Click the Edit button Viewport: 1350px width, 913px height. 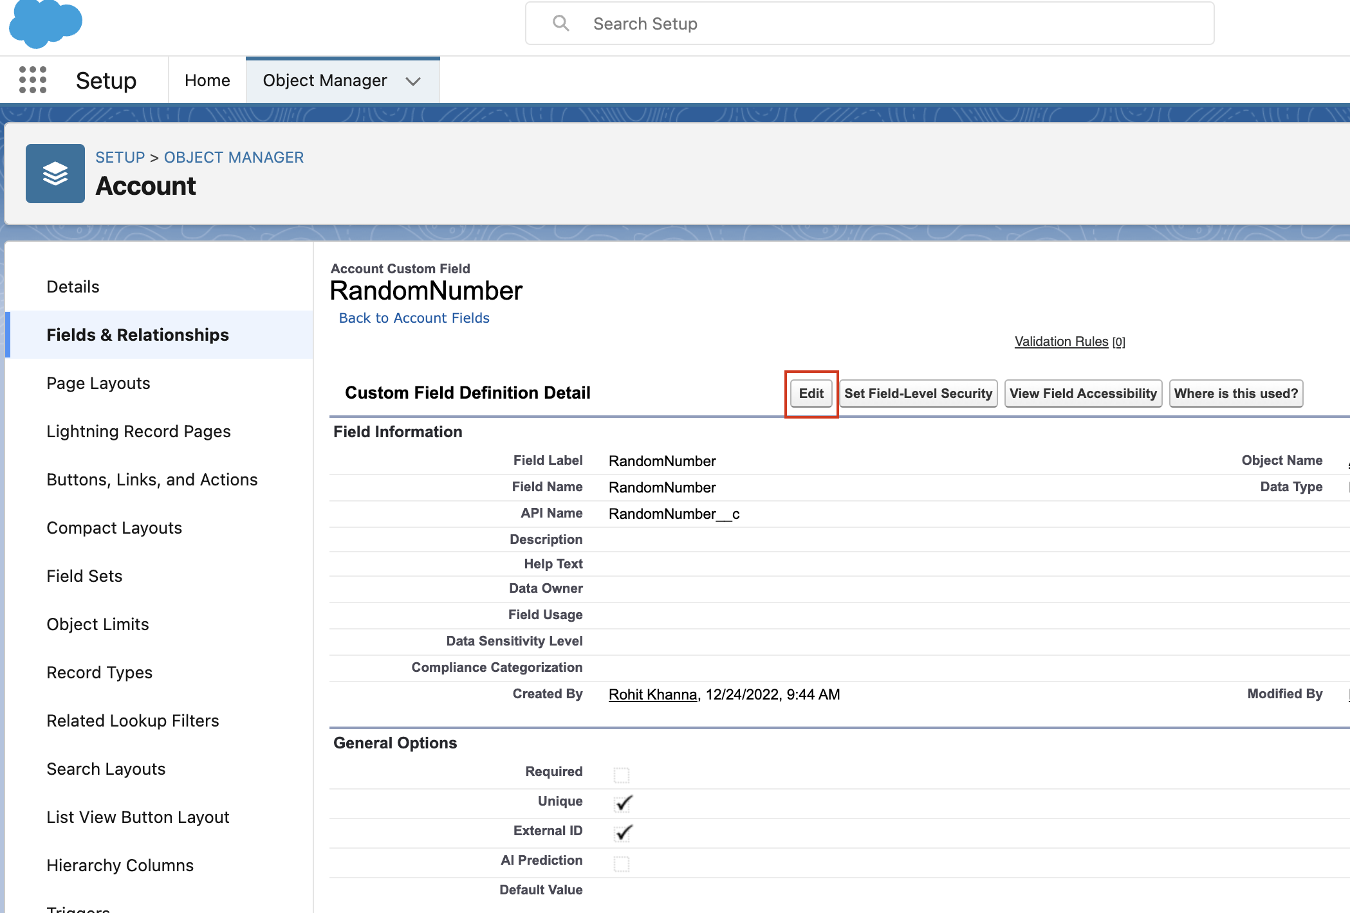point(811,393)
